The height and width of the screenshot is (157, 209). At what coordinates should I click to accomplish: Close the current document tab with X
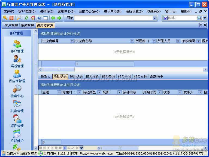pyautogui.click(x=205, y=25)
